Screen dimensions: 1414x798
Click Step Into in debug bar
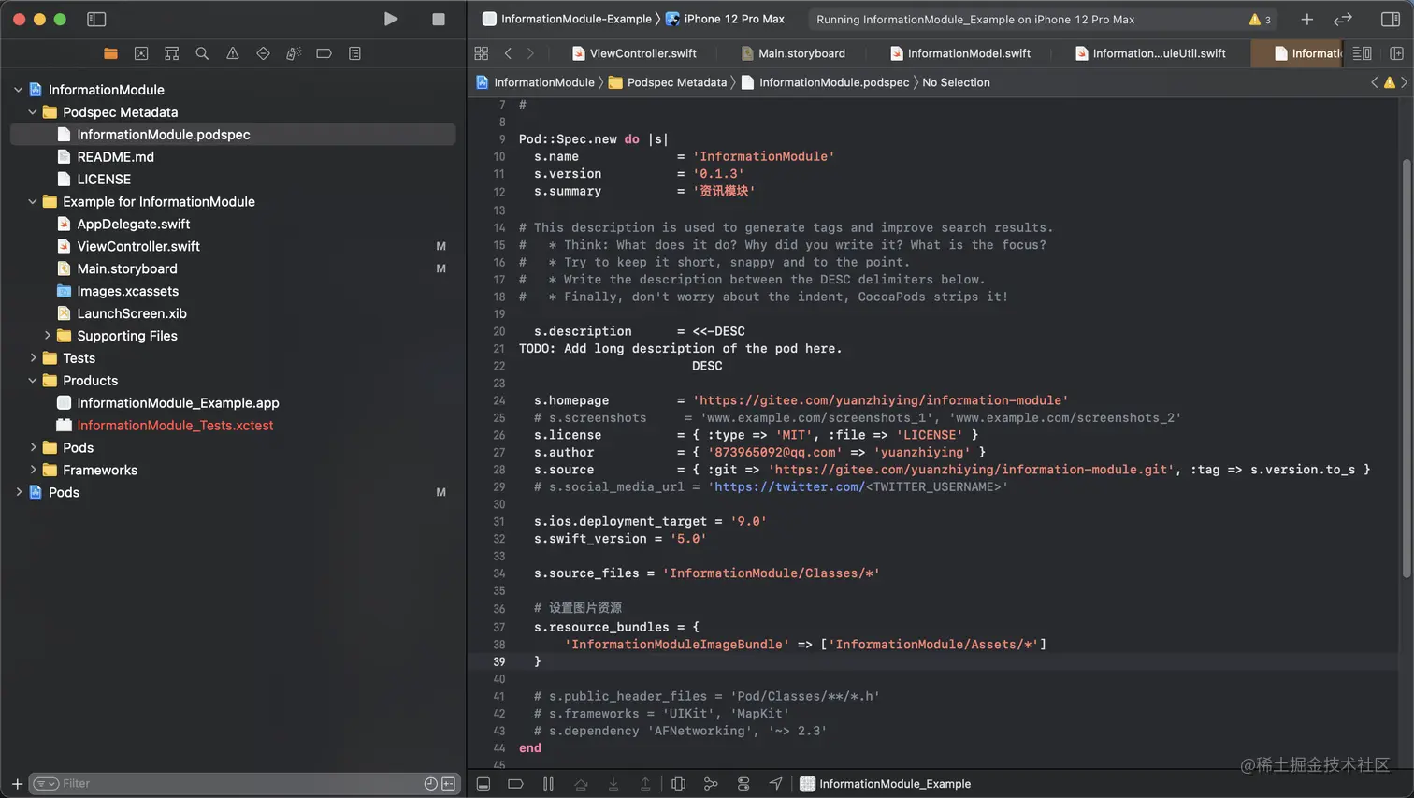(x=613, y=784)
